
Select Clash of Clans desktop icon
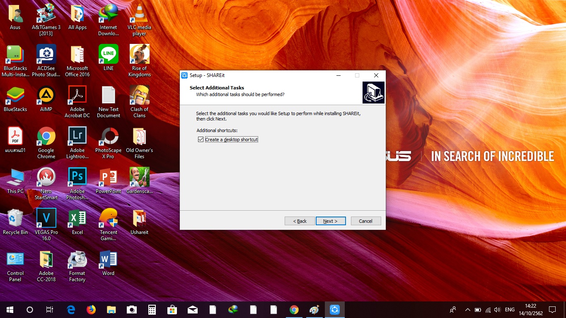click(x=139, y=102)
